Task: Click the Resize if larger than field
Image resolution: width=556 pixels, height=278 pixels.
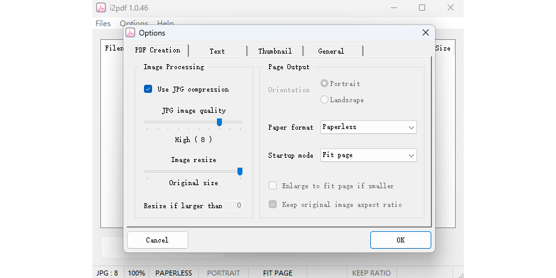Action: (x=232, y=205)
